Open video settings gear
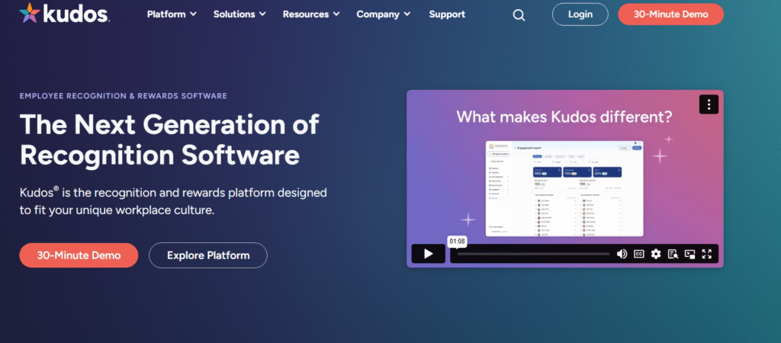 [x=656, y=254]
